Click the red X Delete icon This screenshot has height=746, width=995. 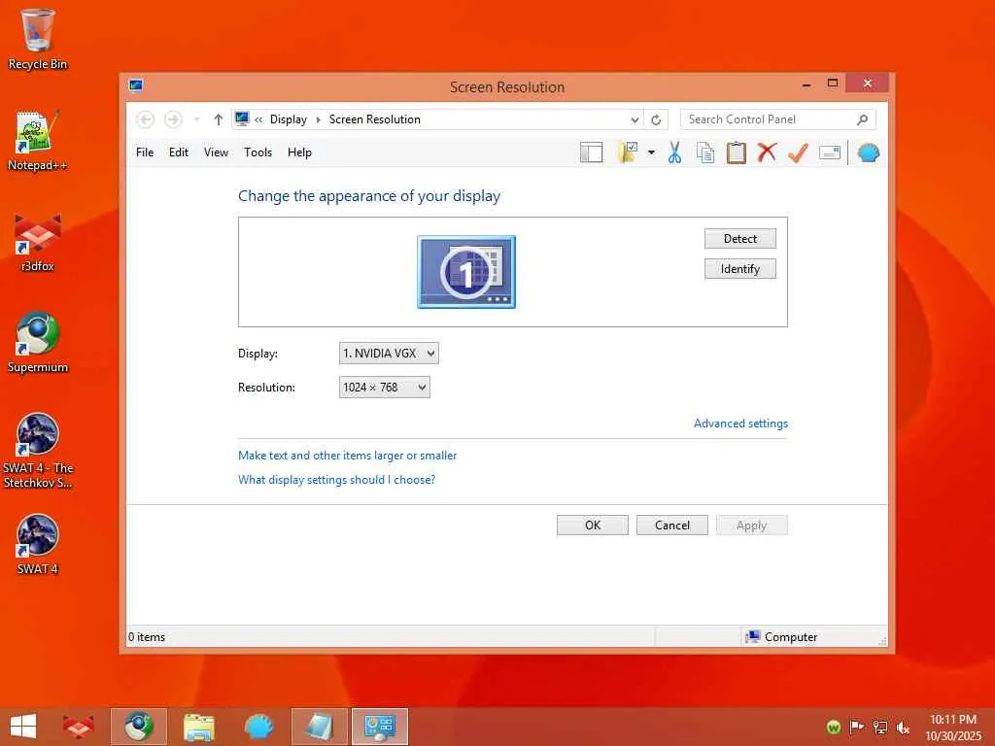(767, 153)
